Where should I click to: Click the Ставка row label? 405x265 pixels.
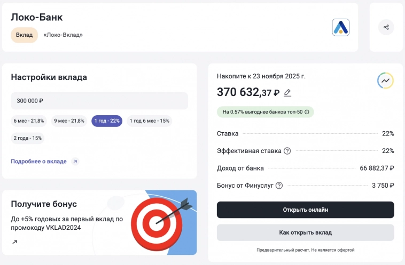[x=228, y=133]
